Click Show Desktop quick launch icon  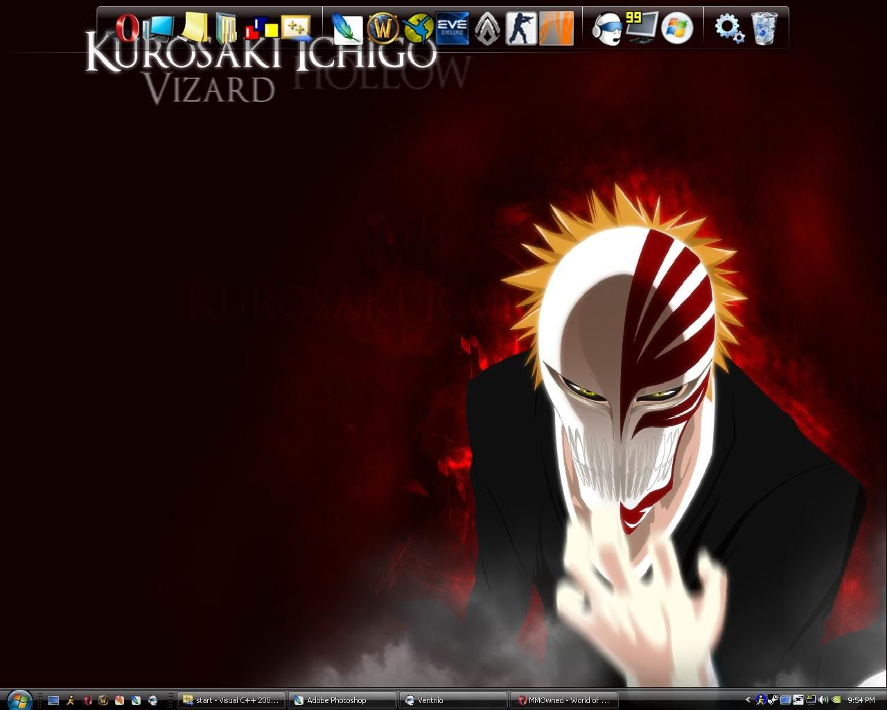point(53,700)
